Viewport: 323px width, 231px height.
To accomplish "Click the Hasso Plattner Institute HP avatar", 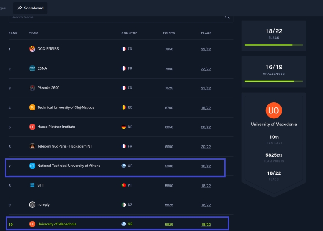I will pos(32,127).
